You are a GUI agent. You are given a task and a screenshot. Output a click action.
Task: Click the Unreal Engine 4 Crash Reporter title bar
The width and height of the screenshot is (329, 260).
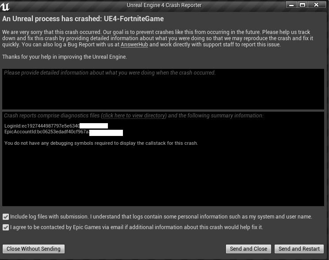pos(164,5)
